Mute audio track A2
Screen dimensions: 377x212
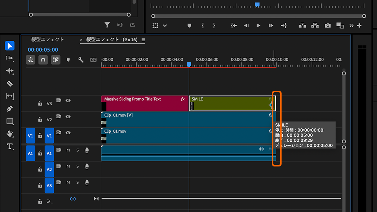click(68, 166)
